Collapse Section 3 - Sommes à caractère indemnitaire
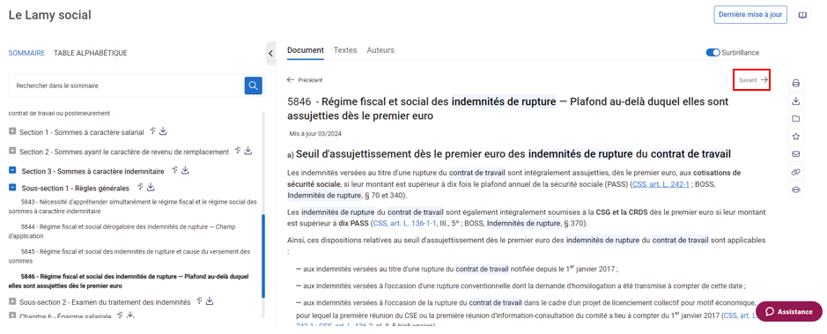 (12, 170)
